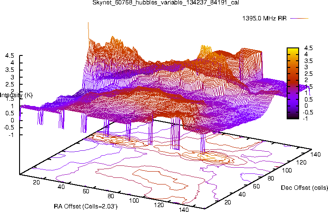Click the 1.5 label on the color bar
The image size is (328, 212).
point(308,86)
